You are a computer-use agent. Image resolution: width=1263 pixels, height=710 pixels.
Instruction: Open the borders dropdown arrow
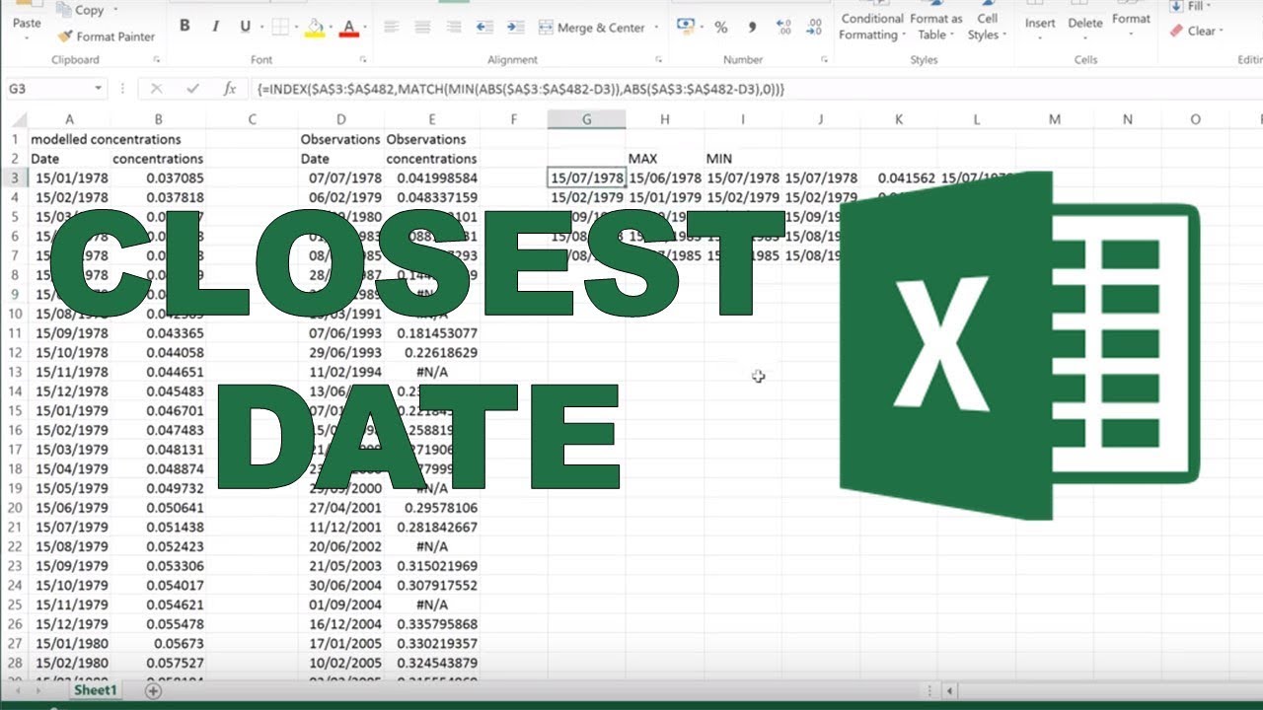tap(295, 28)
